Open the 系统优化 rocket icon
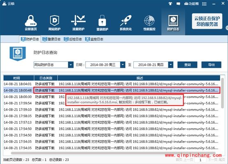This screenshot has height=164, width=228. click(x=126, y=23)
